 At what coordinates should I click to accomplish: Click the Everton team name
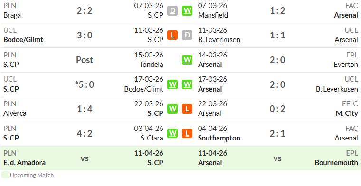coord(346,65)
